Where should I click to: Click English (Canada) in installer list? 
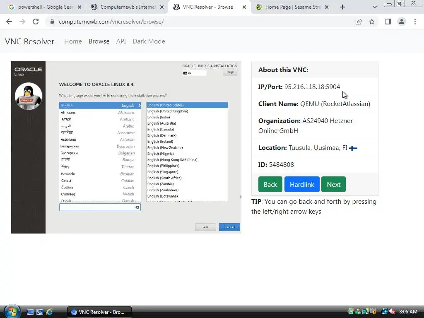point(161,129)
